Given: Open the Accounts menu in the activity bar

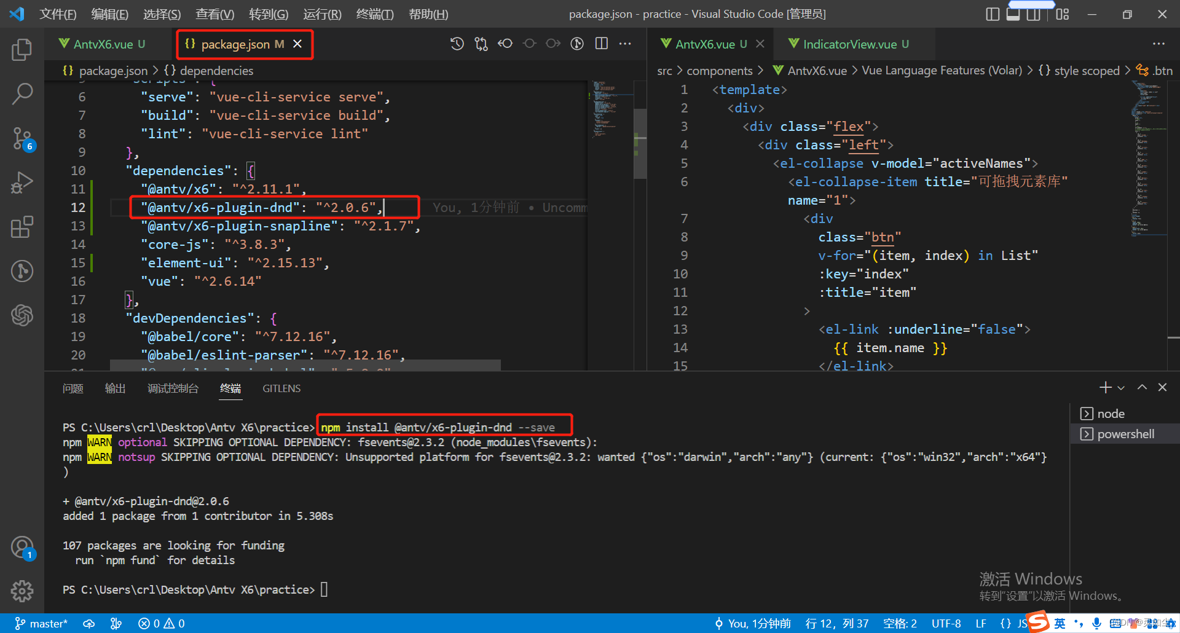Looking at the screenshot, I should tap(22, 547).
